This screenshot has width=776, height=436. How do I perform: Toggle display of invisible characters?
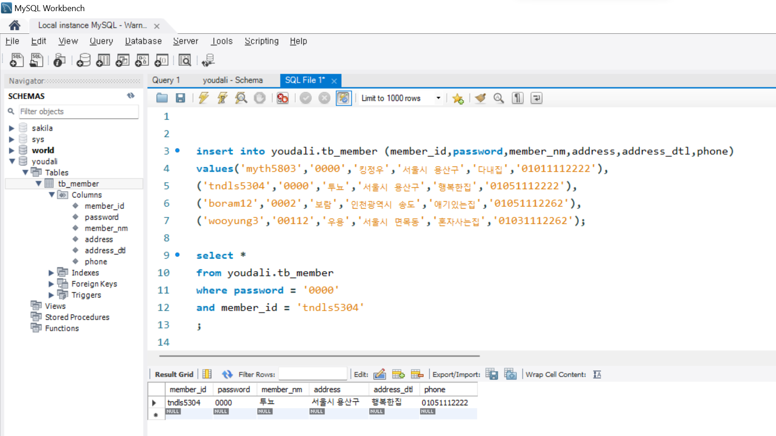[x=518, y=98]
